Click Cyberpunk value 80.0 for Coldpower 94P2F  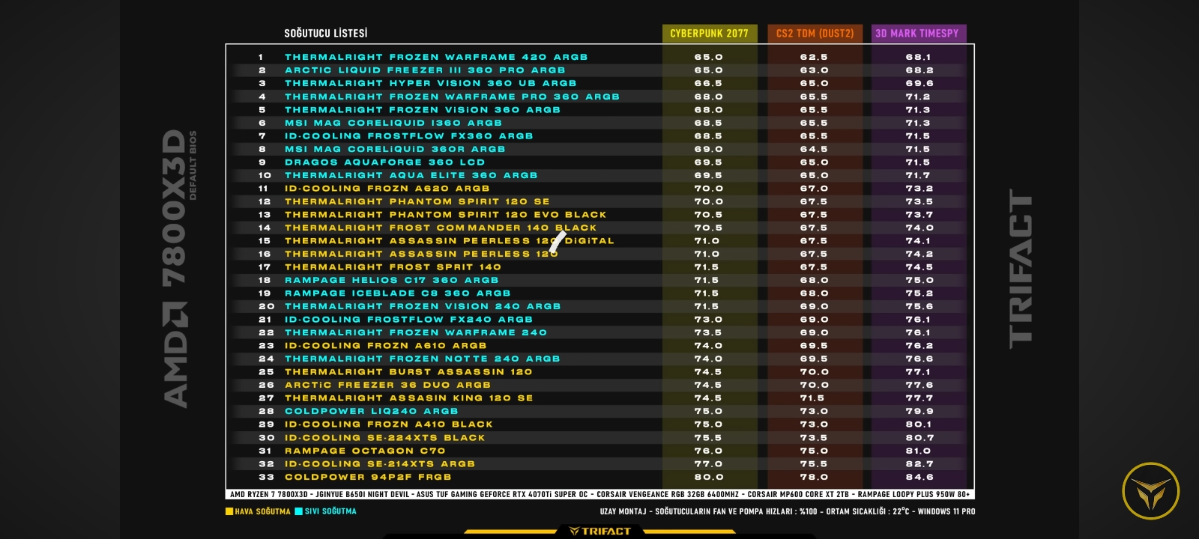[x=709, y=477]
